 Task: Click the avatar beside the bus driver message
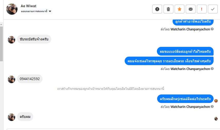coord(12,40)
